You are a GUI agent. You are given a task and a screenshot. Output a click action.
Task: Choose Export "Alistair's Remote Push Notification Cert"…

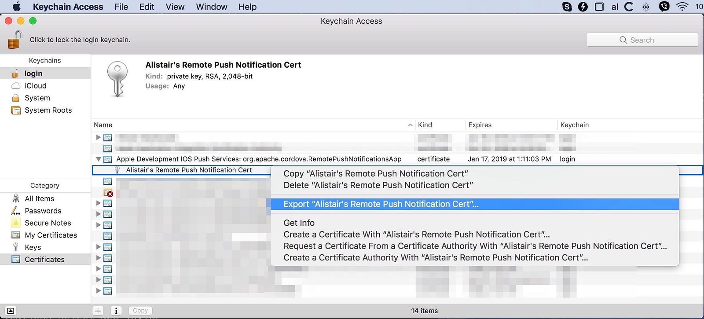pos(475,204)
